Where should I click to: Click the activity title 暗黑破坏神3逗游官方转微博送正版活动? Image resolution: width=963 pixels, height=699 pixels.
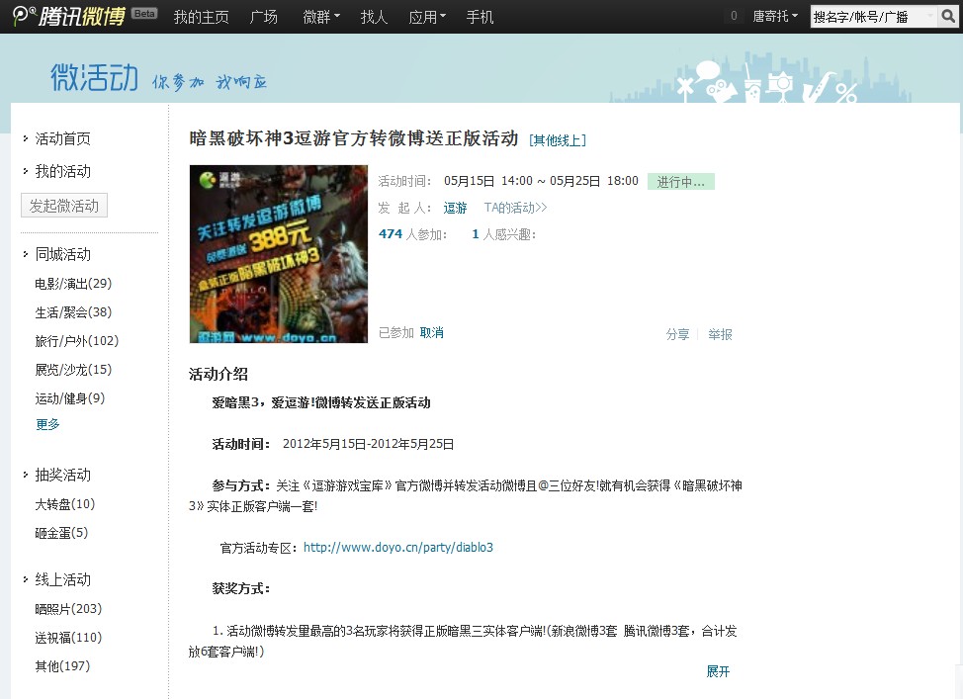pyautogui.click(x=354, y=138)
